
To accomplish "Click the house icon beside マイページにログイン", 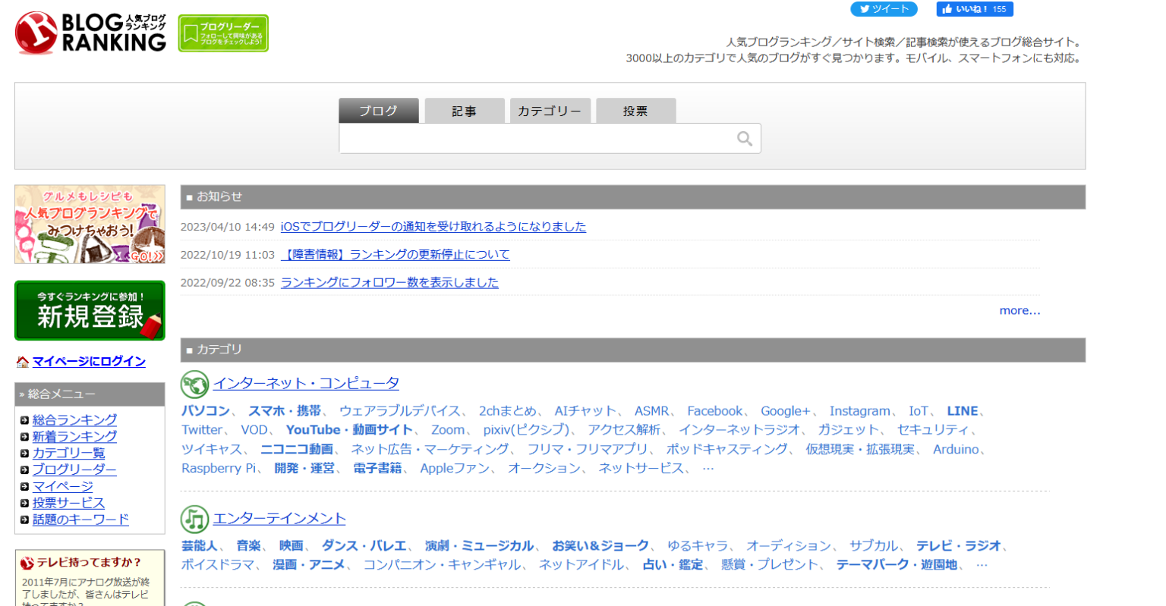I will tap(23, 362).
